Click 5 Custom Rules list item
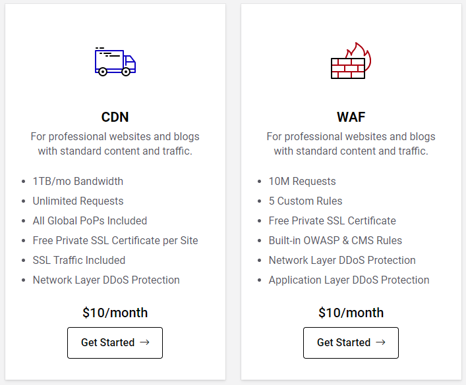This screenshot has width=466, height=385. [305, 201]
